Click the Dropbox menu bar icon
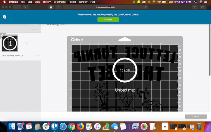 click(x=134, y=2)
